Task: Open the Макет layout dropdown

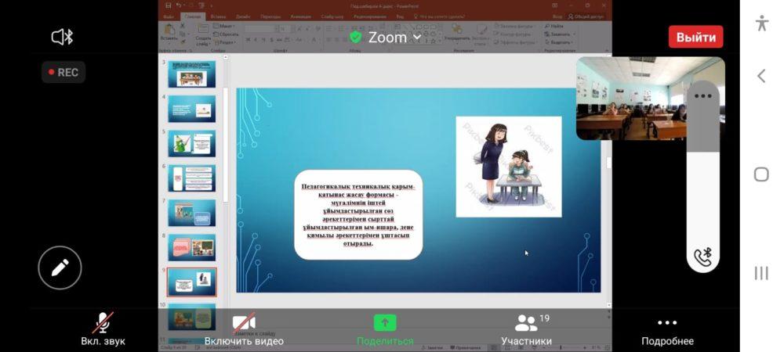Action: point(223,26)
